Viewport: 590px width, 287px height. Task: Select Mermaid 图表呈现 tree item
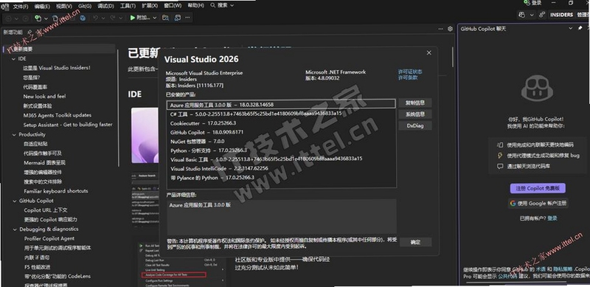[x=44, y=163]
